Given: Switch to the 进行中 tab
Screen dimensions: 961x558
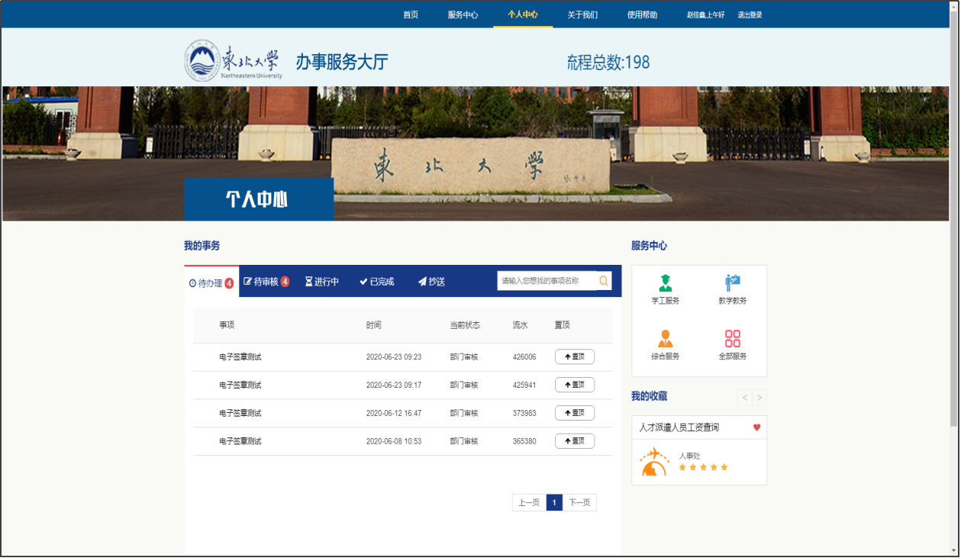Looking at the screenshot, I should (321, 282).
